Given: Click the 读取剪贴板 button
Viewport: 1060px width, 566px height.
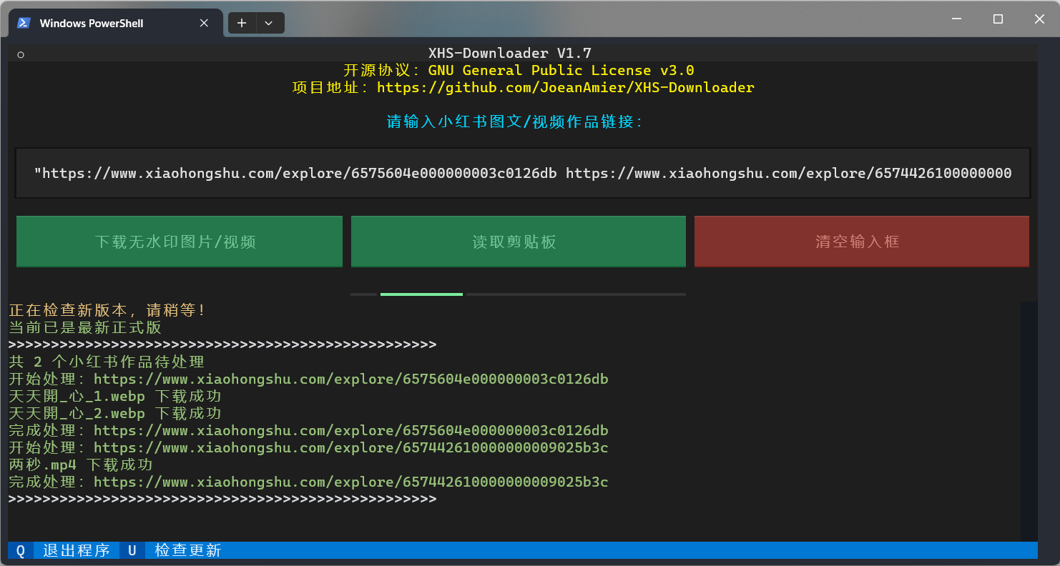Looking at the screenshot, I should [x=518, y=241].
